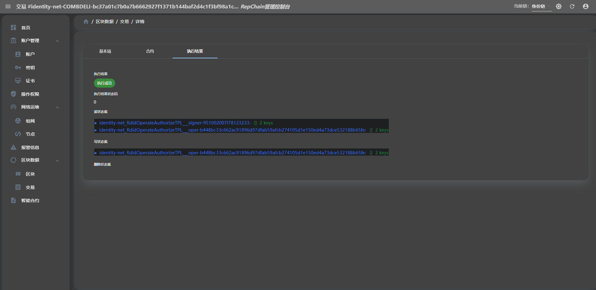Click the green 执行成功 status chip
Viewport: 596px width, 290px height.
pyautogui.click(x=105, y=83)
